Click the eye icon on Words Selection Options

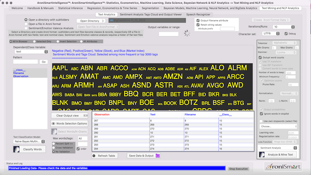pos(53,123)
